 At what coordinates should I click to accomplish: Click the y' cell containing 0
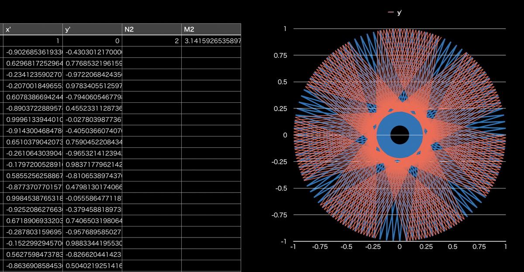tap(93, 41)
